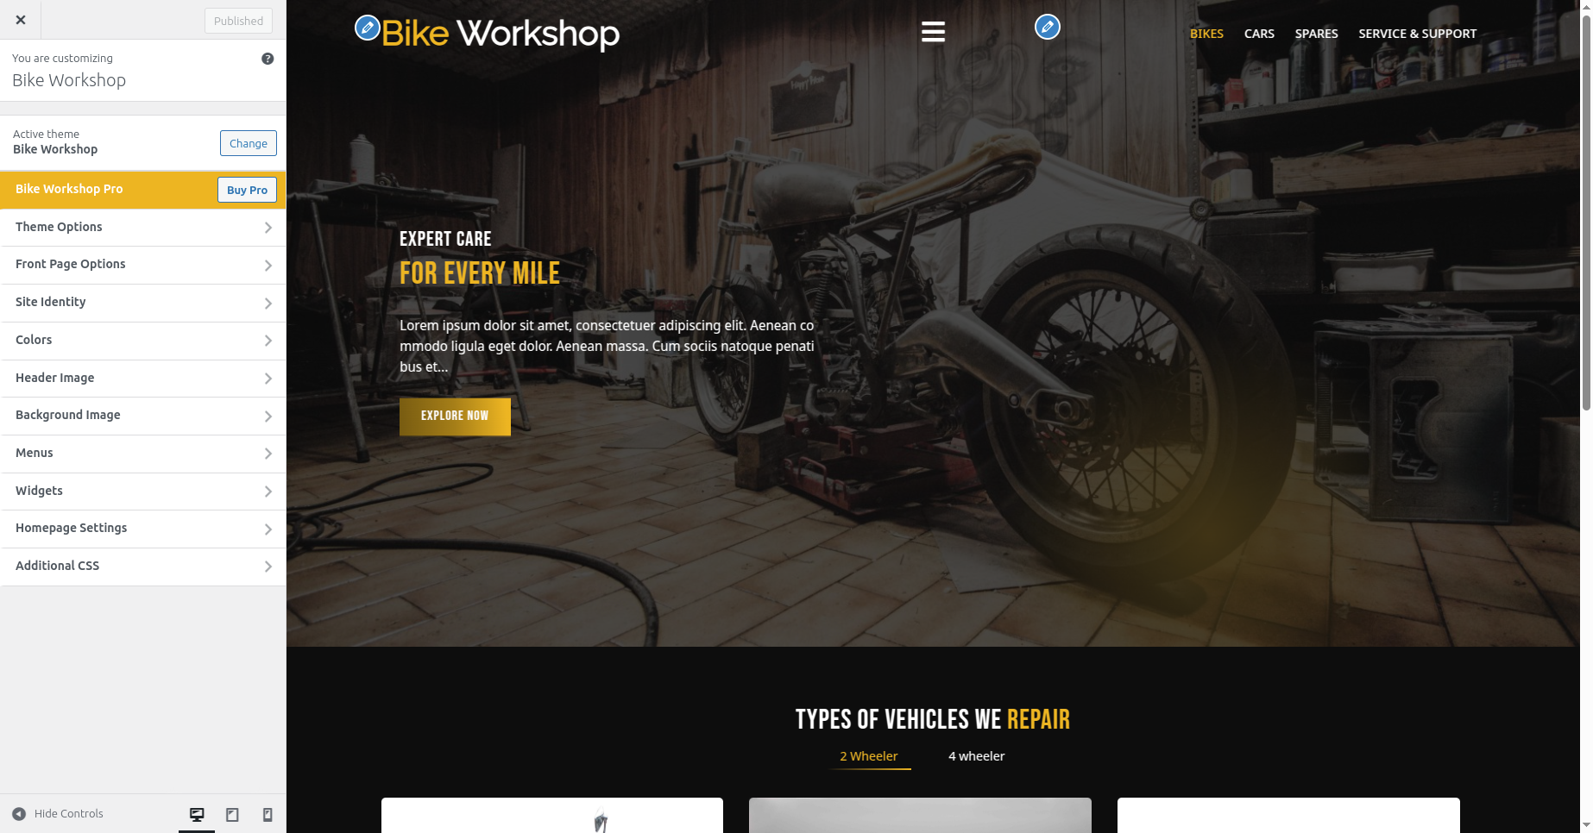Open the help question mark icon
The width and height of the screenshot is (1593, 833).
[x=268, y=59]
